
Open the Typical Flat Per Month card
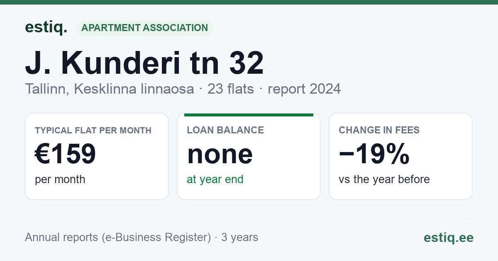coord(97,156)
